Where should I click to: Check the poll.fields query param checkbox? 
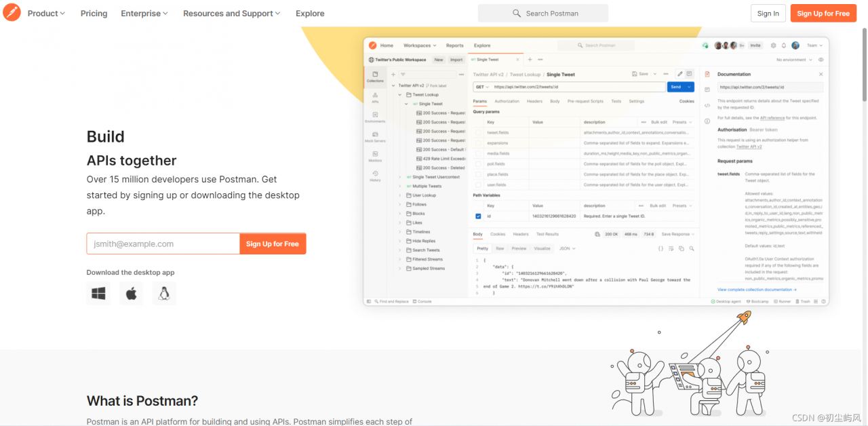(479, 164)
